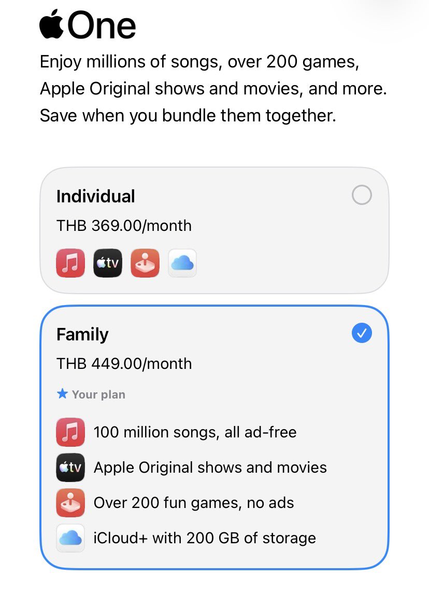Tap THB 369.00/month price
429x605 pixels.
(124, 226)
